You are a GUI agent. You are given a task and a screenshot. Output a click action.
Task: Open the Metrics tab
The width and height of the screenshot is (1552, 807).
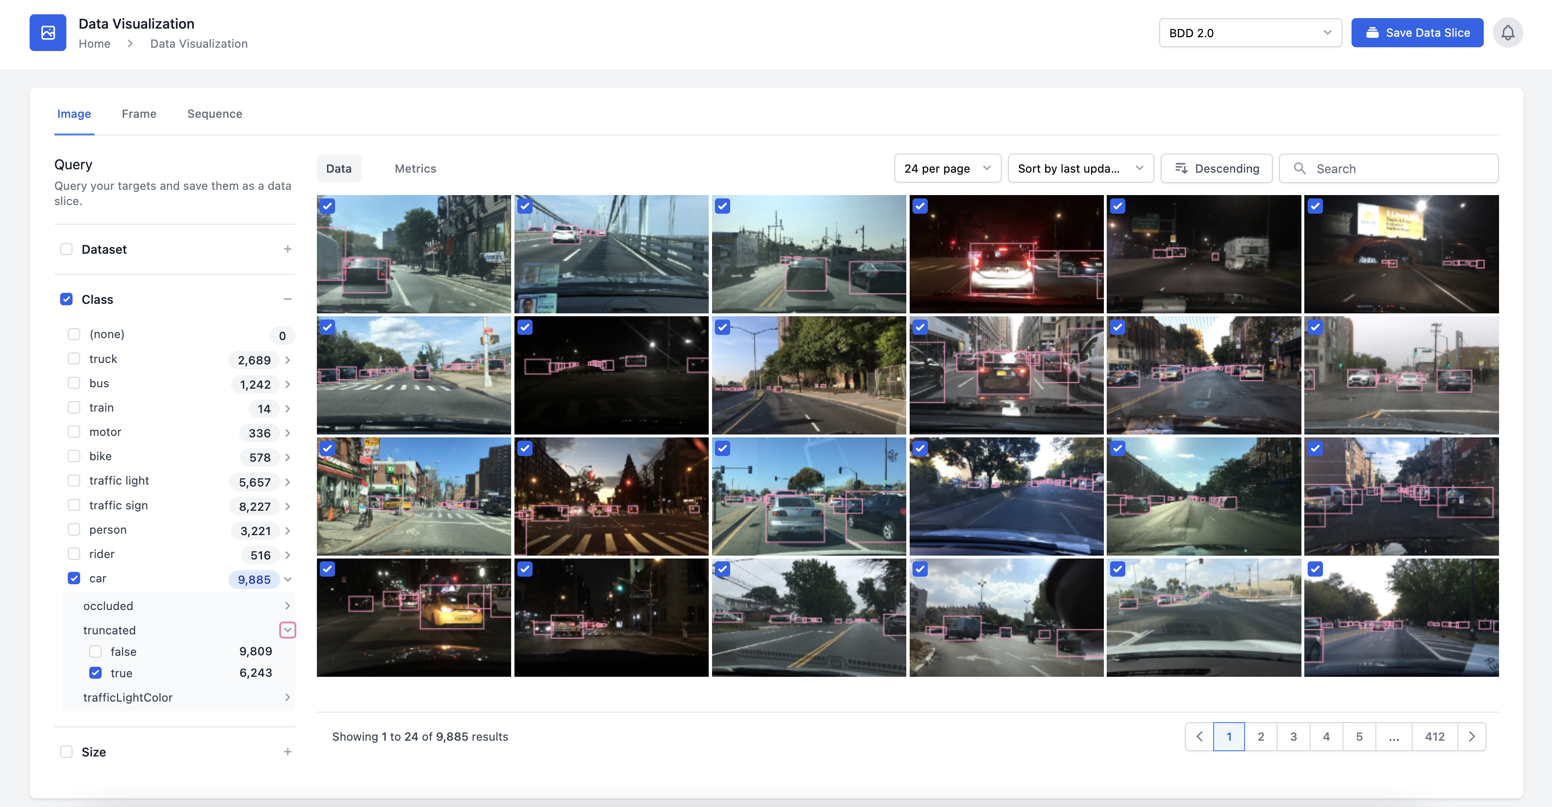tap(415, 169)
